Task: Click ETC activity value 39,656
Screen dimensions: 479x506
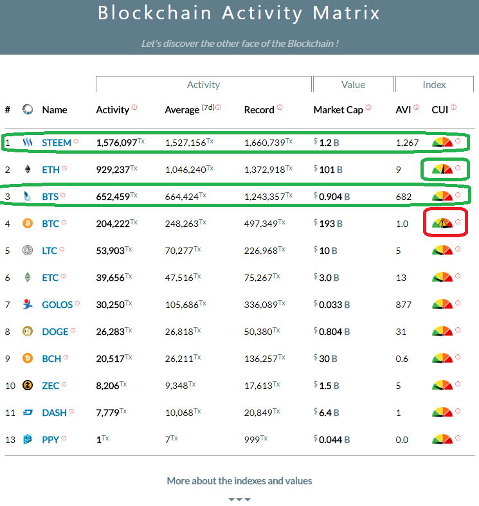Action: [x=110, y=278]
